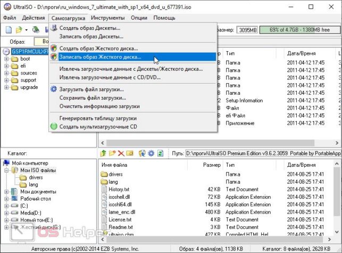Click the Up one folder icon

click(x=103, y=153)
